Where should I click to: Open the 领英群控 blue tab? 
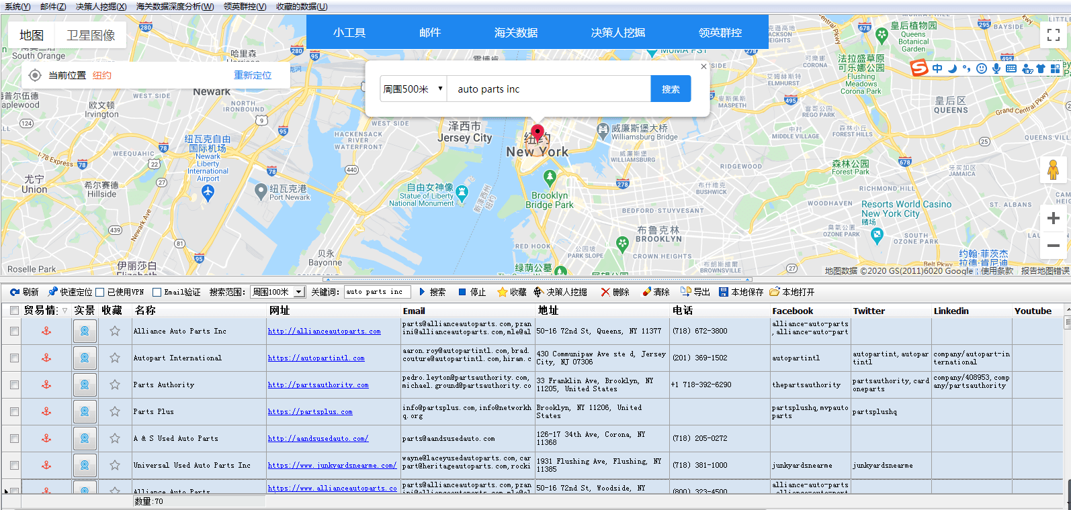[x=720, y=32]
